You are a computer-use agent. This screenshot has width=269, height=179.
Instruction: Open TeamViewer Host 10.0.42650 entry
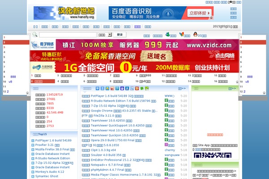[115, 131]
